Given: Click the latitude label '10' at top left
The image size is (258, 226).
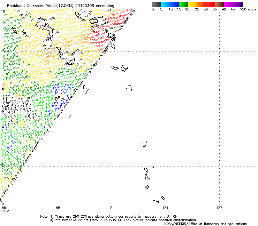Looking at the screenshot, I should [x=3, y=11].
